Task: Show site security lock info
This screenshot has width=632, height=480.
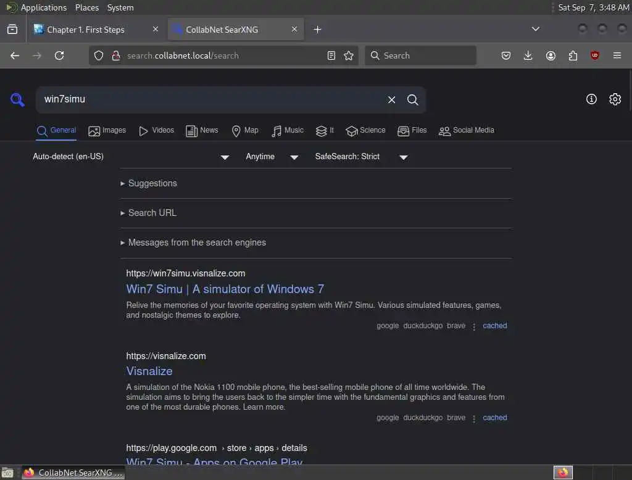Action: click(x=116, y=56)
